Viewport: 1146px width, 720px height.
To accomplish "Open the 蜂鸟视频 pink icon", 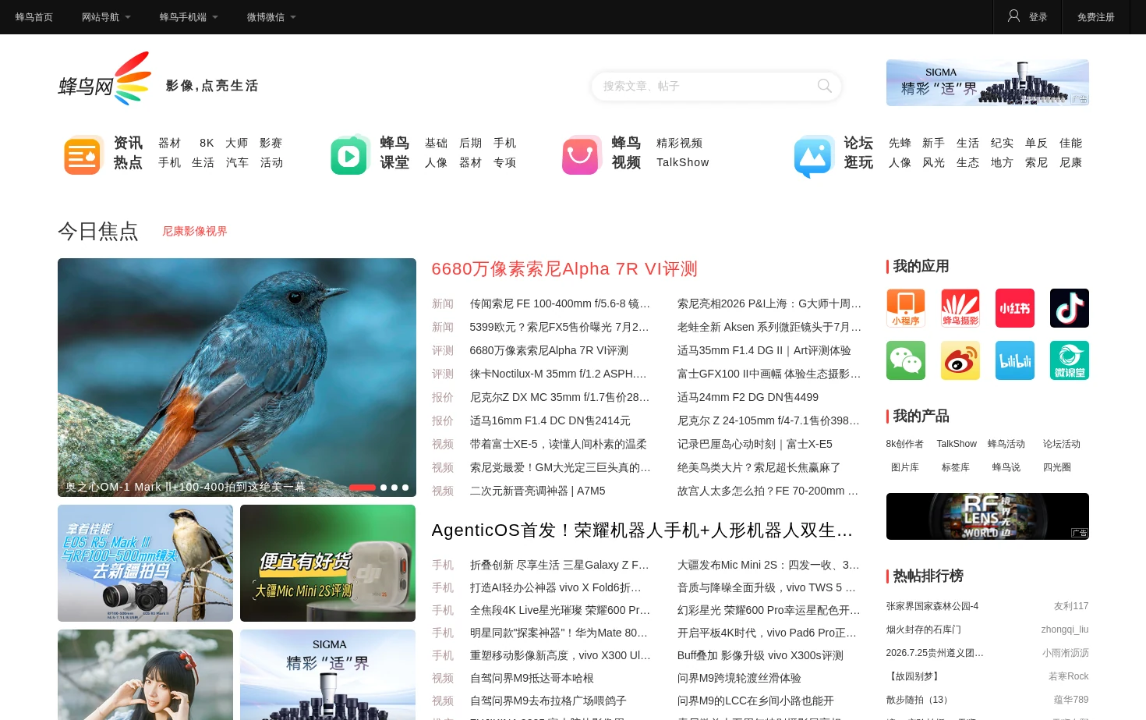I will coord(582,154).
